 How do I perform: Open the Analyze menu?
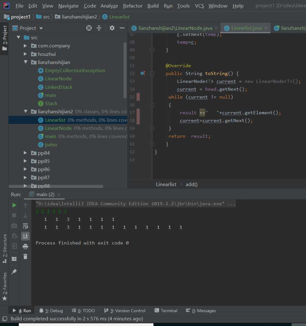click(x=109, y=6)
